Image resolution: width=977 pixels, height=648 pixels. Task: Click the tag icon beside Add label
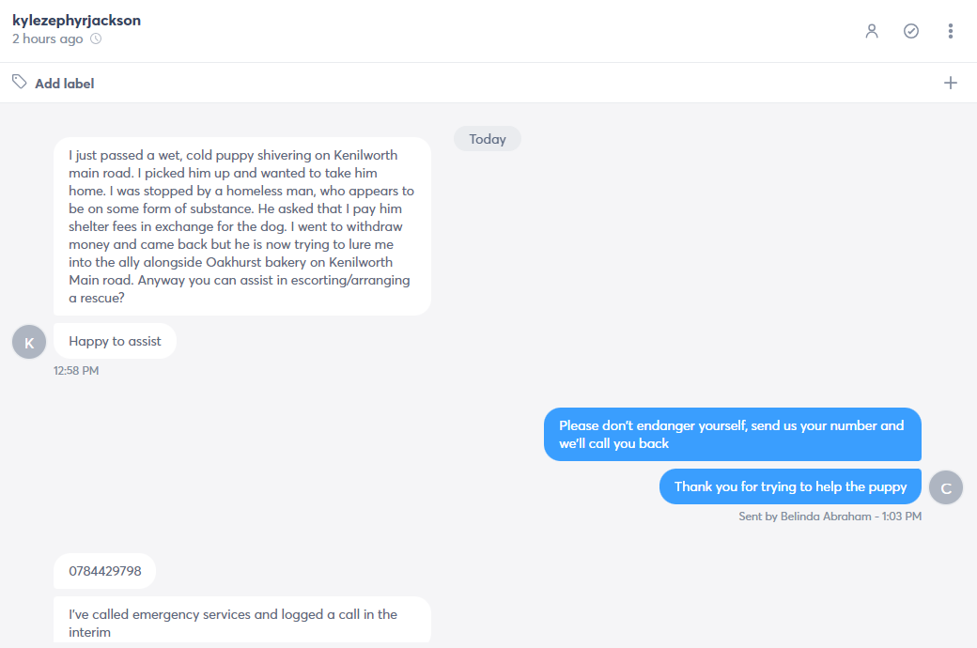coord(20,82)
